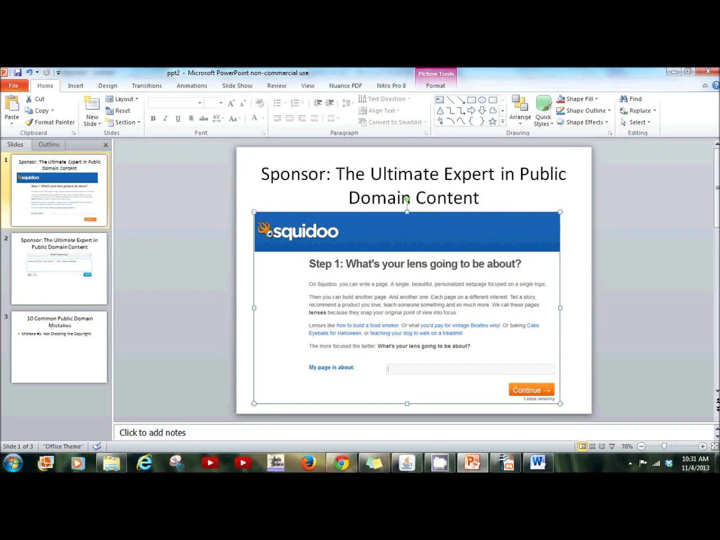Reset the slide layout
Viewport: 720px width, 540px height.
pyautogui.click(x=118, y=111)
